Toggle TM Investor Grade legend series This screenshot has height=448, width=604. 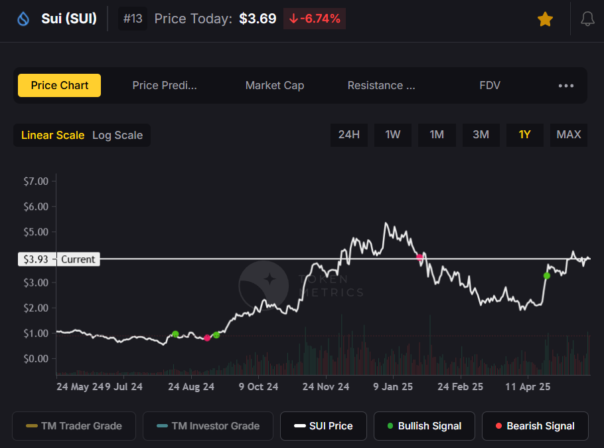208,426
